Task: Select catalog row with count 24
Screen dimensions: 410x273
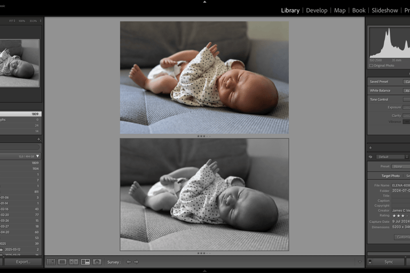Action: point(21,125)
